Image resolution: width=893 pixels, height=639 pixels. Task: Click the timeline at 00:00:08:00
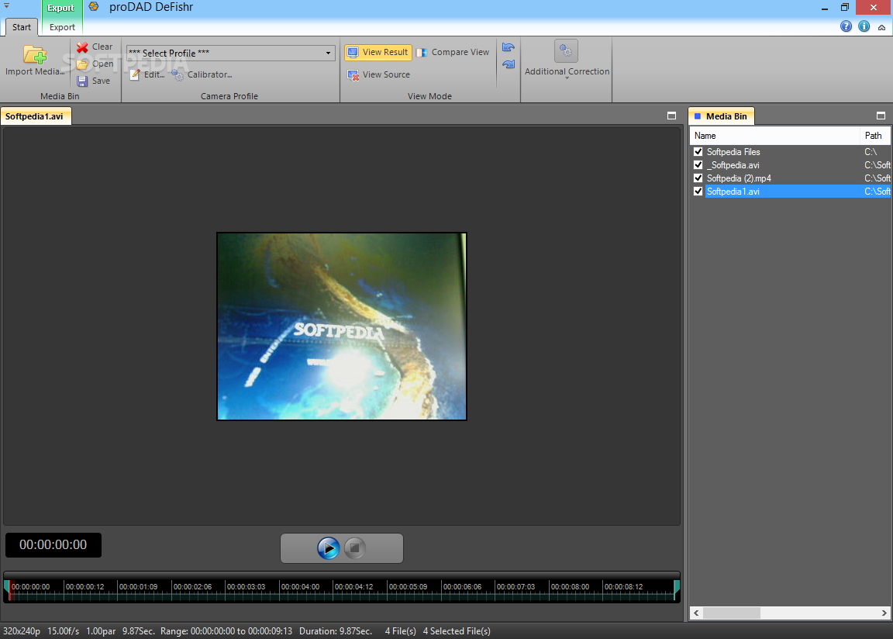click(570, 586)
